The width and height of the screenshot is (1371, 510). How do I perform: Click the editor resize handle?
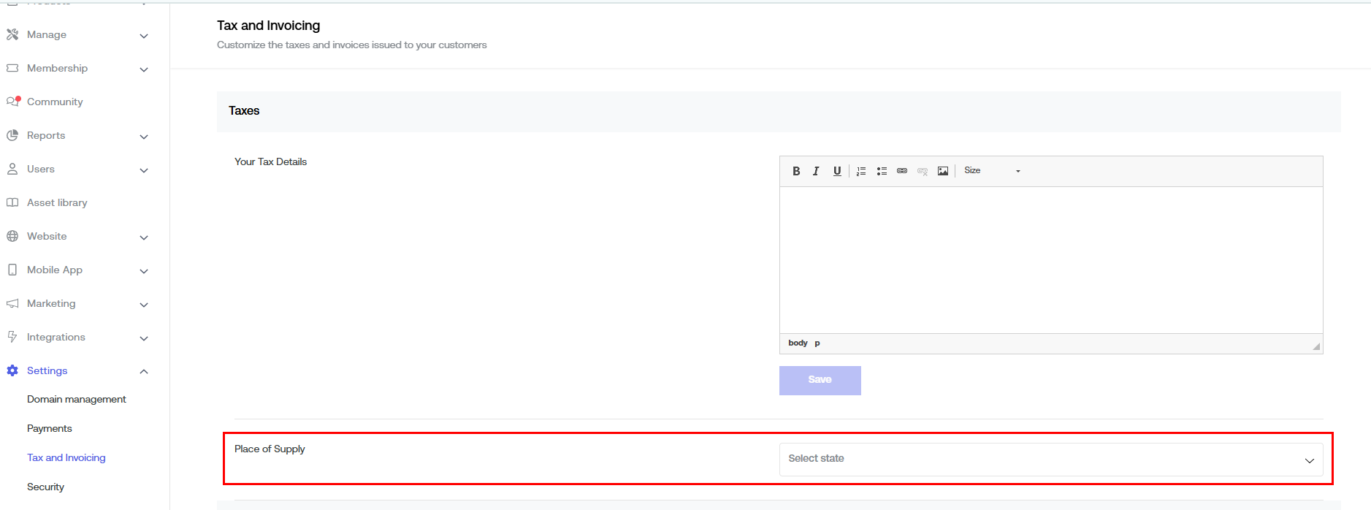point(1316,346)
